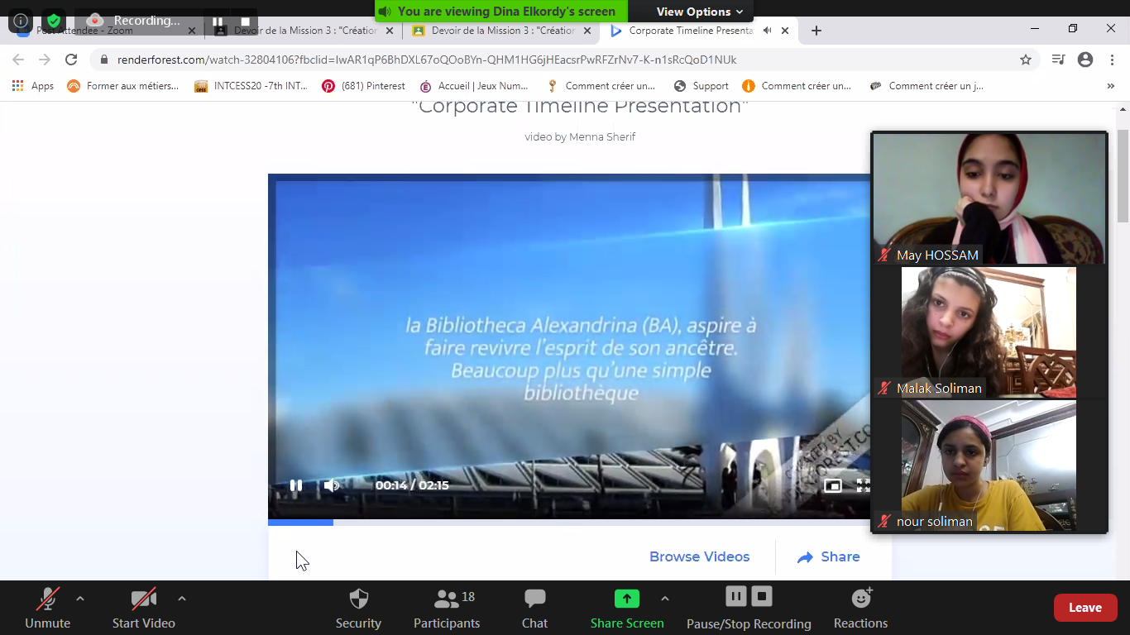The height and width of the screenshot is (635, 1130).
Task: Unmute the microphone
Action: coord(47,609)
